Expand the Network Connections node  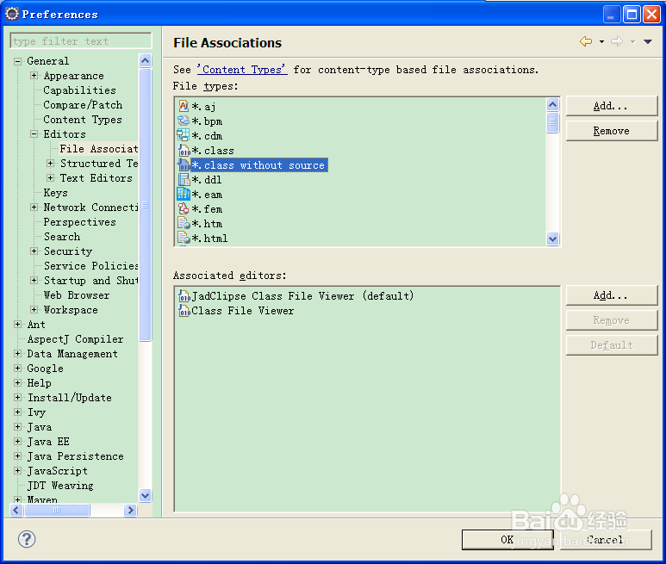point(34,208)
